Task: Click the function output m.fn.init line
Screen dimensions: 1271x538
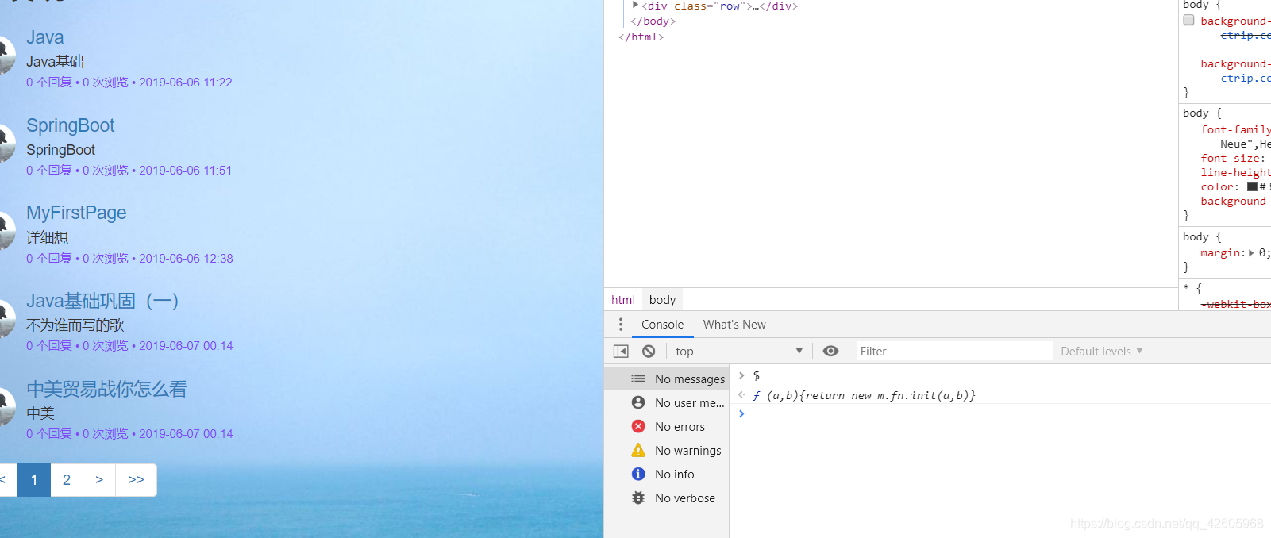Action: (x=864, y=395)
